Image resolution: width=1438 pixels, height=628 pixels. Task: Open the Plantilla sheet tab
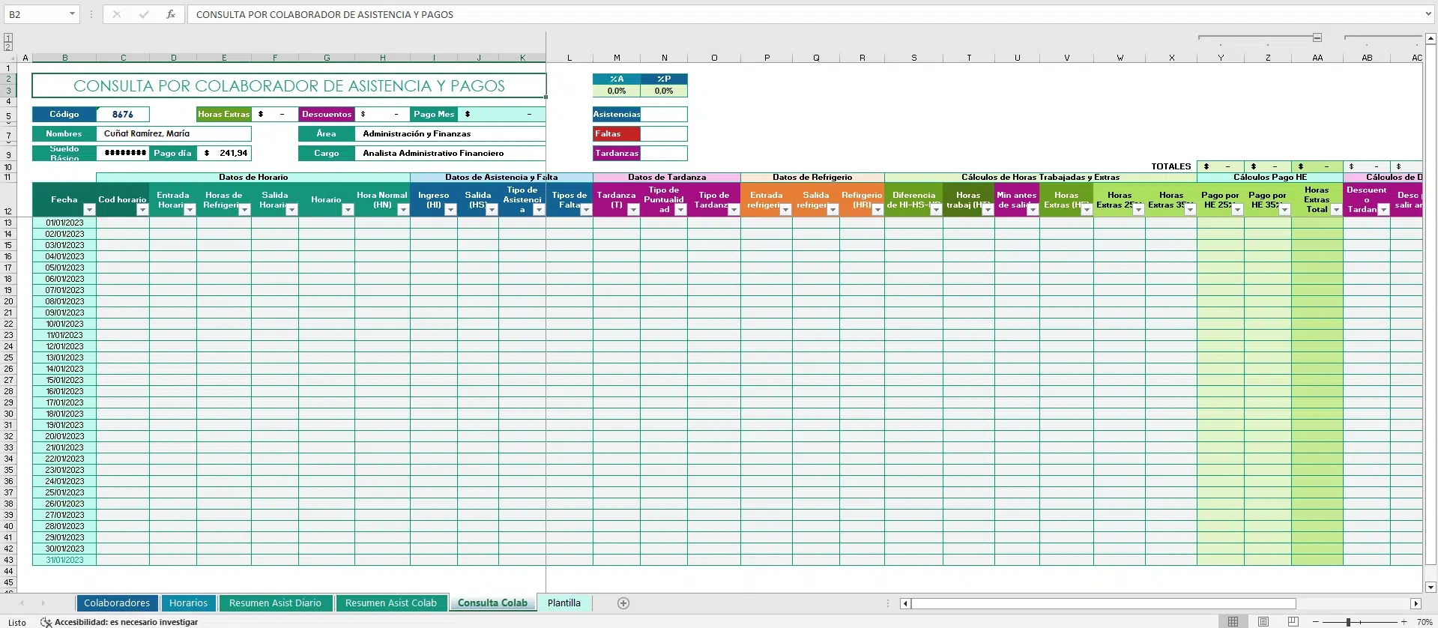(564, 603)
